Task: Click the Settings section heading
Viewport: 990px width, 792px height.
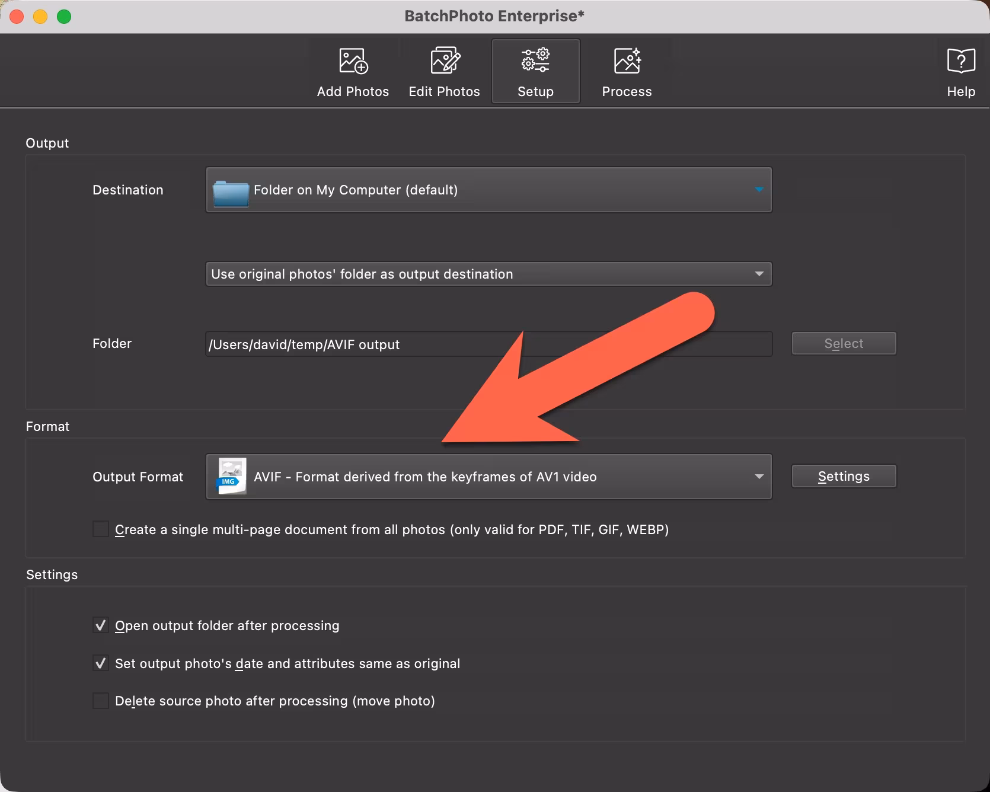Action: point(52,574)
